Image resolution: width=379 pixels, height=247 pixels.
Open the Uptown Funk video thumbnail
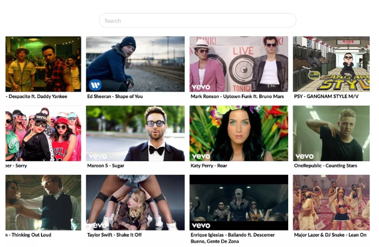coord(239,64)
